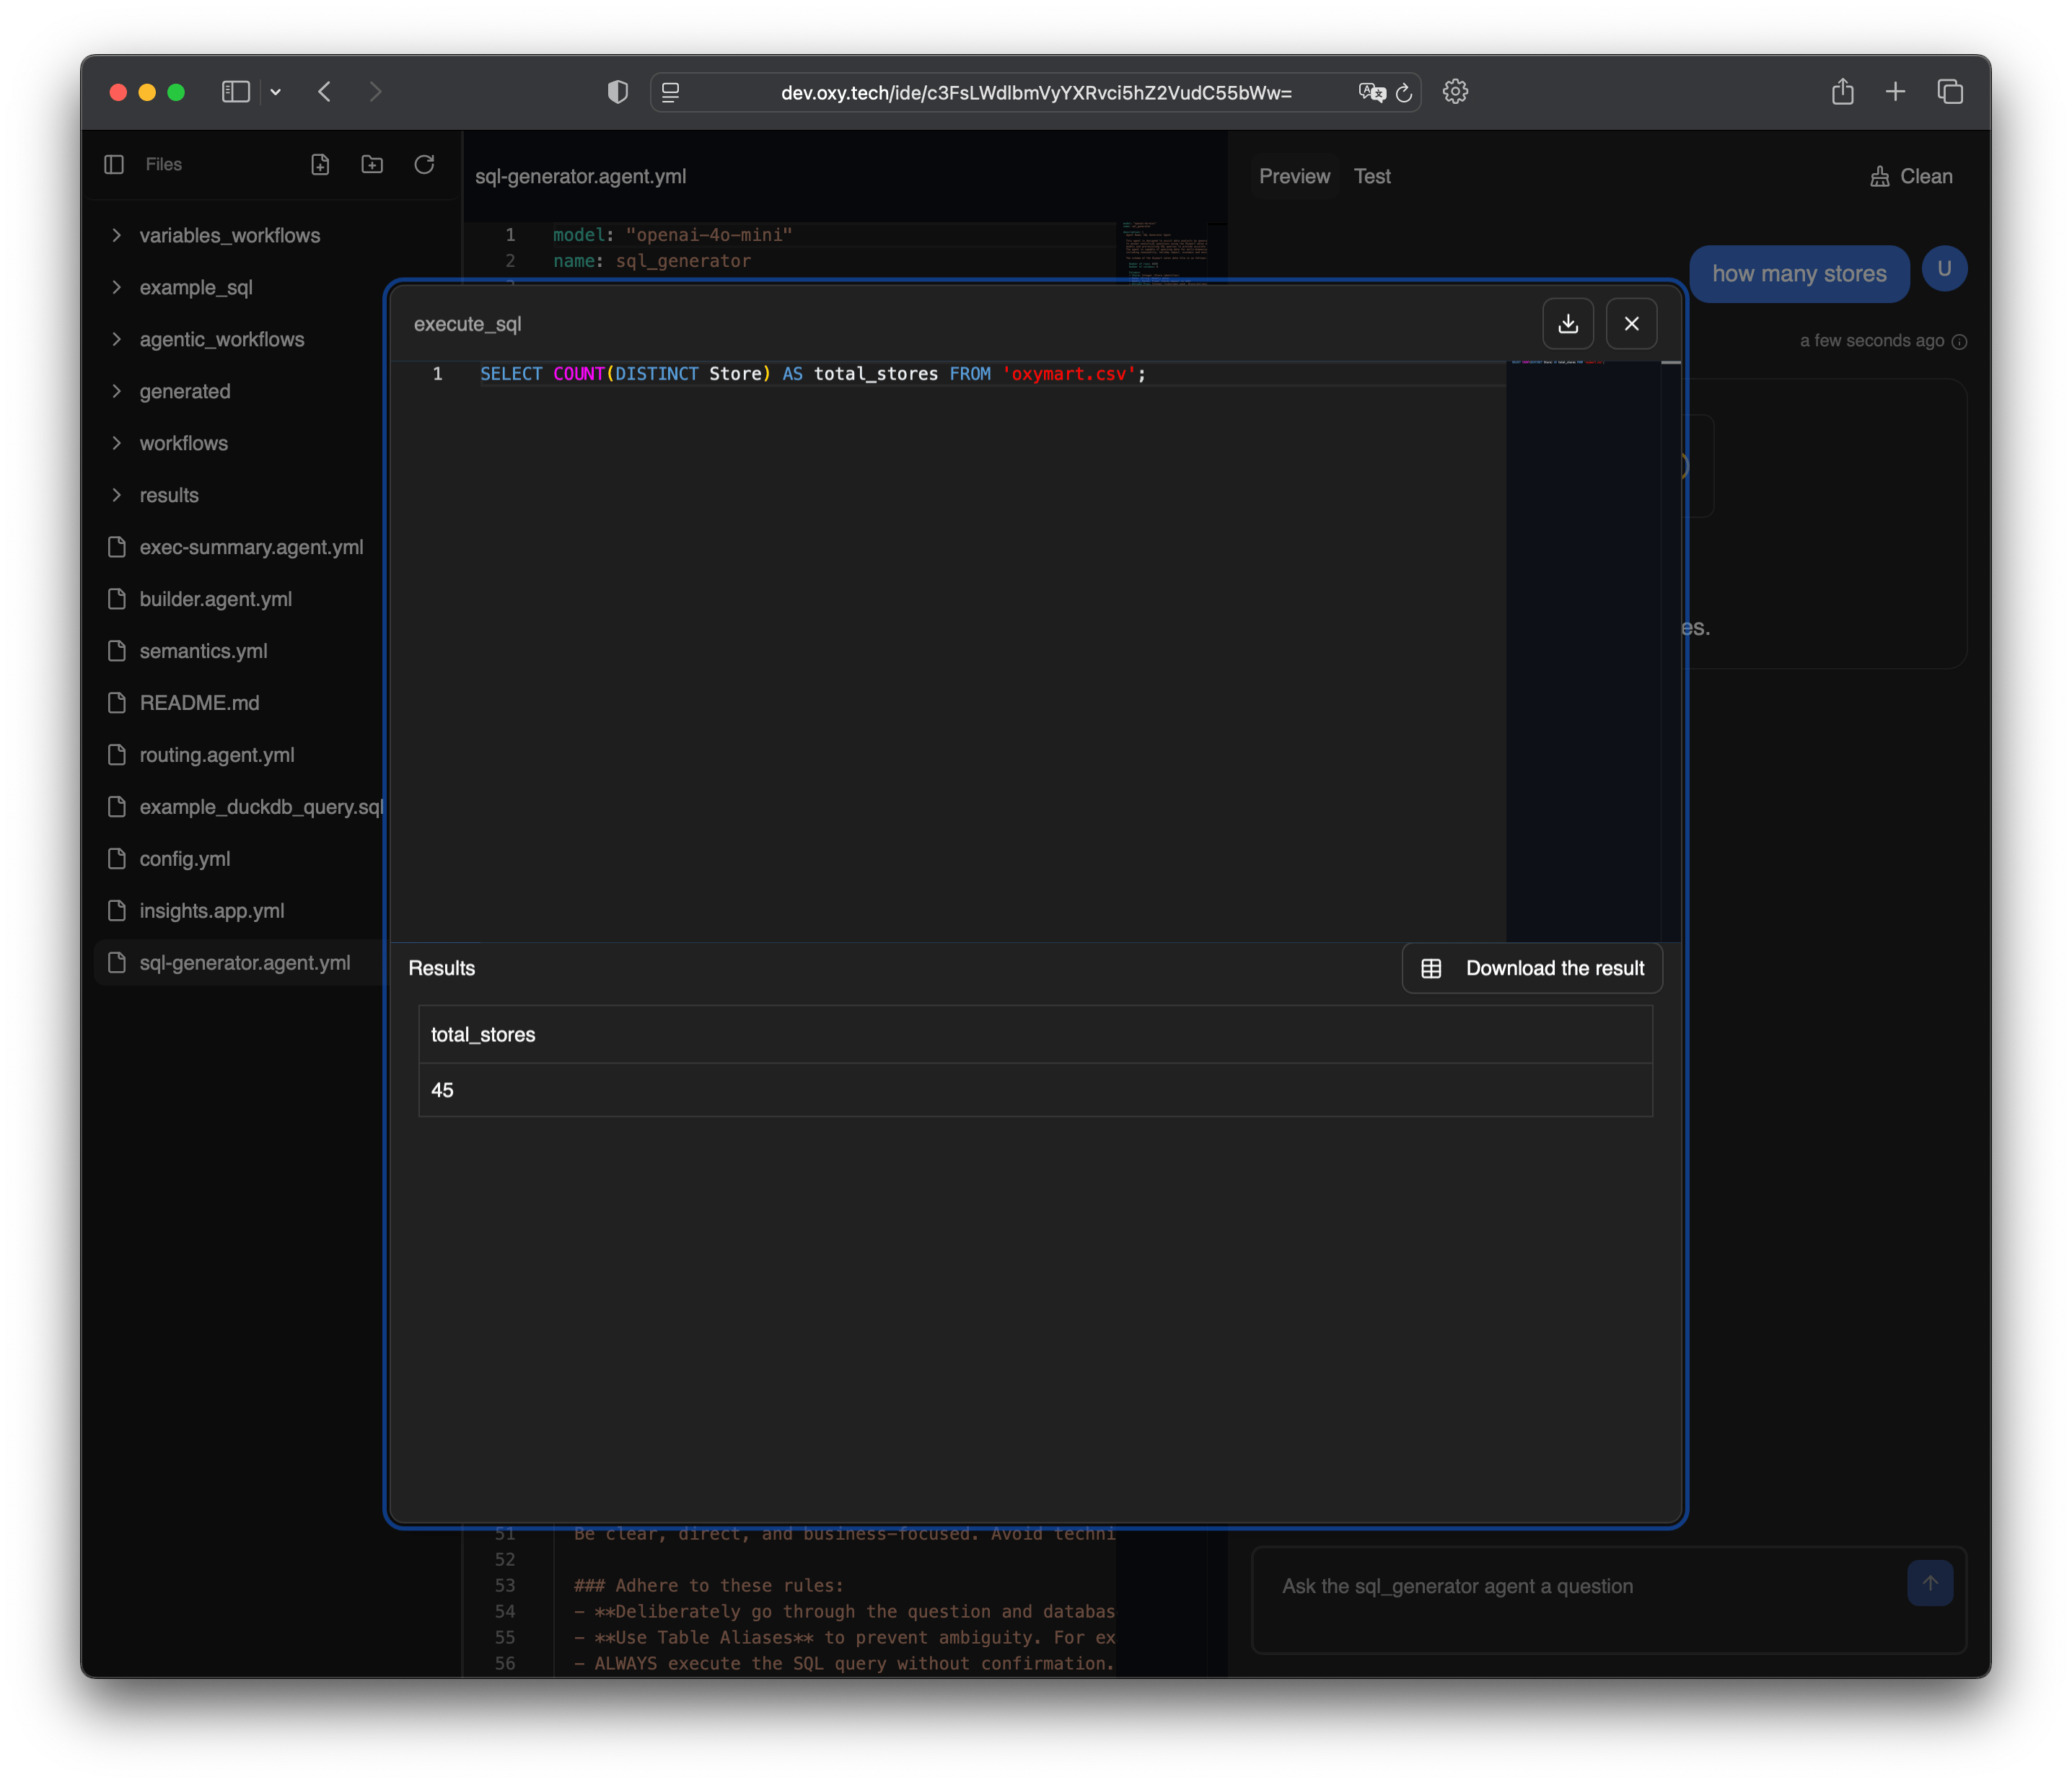
Task: Download the SQL query from the dialog header
Action: tap(1567, 324)
